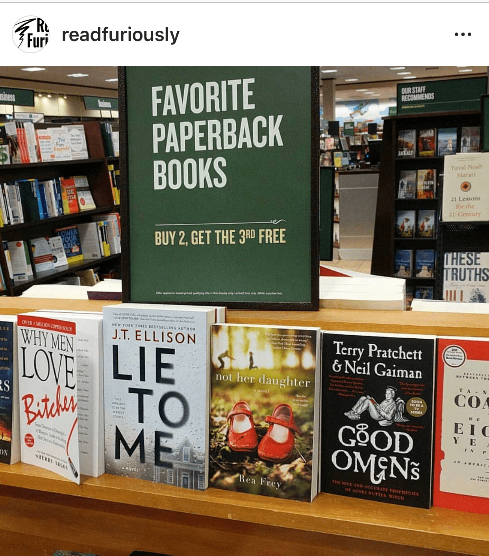Tap the Rea Frey author name
489x556 pixels.
(260, 481)
